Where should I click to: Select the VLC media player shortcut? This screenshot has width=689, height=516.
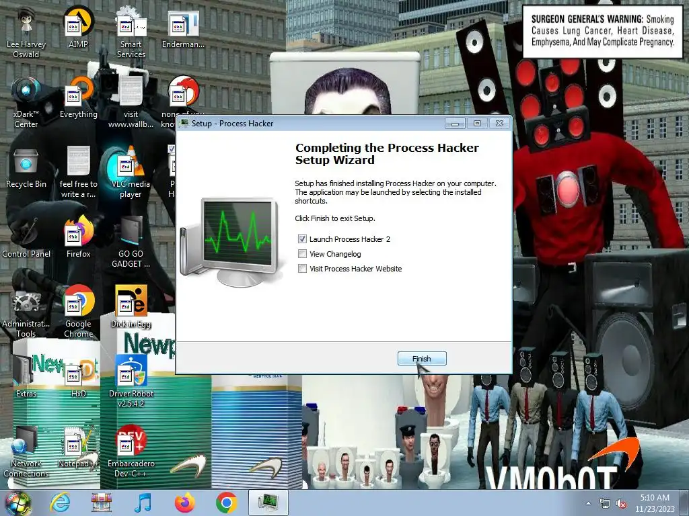click(x=131, y=173)
